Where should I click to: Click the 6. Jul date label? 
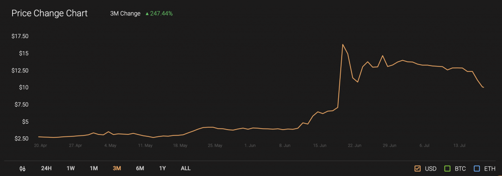click(424, 146)
